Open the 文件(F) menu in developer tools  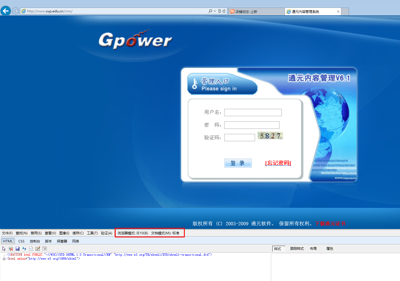7,233
